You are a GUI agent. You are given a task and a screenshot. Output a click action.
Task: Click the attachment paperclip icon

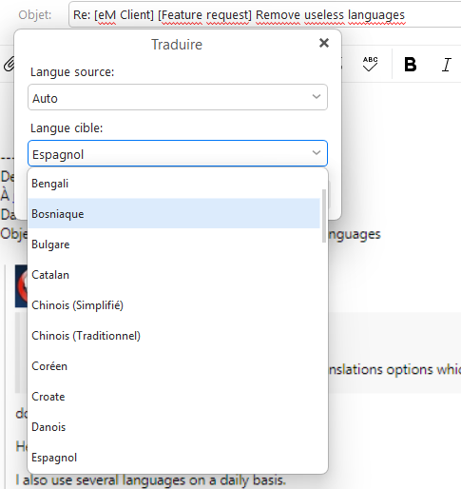coord(10,65)
